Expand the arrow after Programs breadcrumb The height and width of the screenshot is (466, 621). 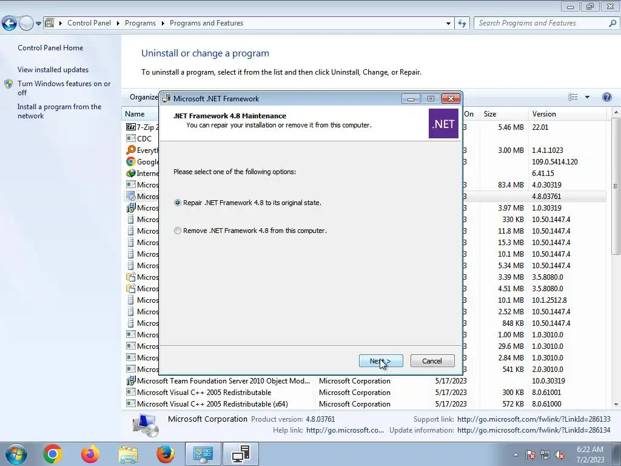tap(163, 24)
